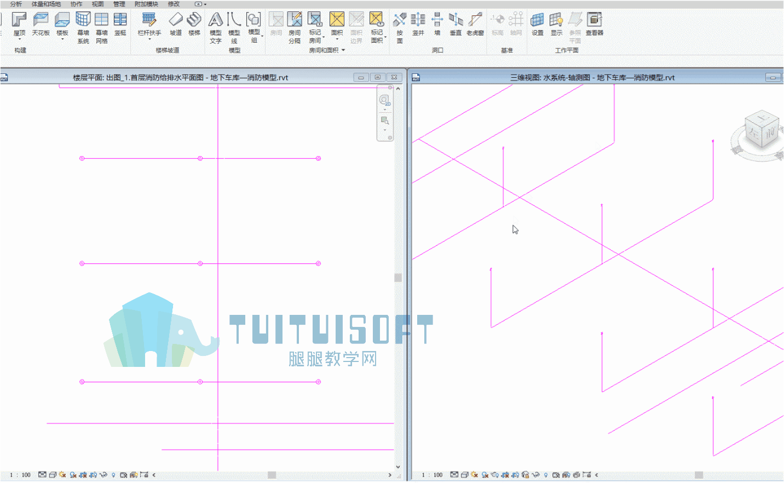This screenshot has height=483, width=784.
Task: Click the floor plan horizontal scrollbar thumb
Action: [x=272, y=475]
